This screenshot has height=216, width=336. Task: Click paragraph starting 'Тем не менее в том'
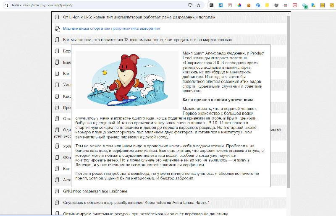tap(170, 156)
